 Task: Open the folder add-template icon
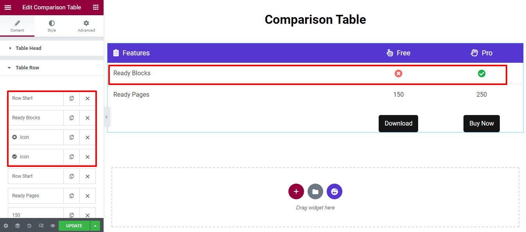pos(315,191)
